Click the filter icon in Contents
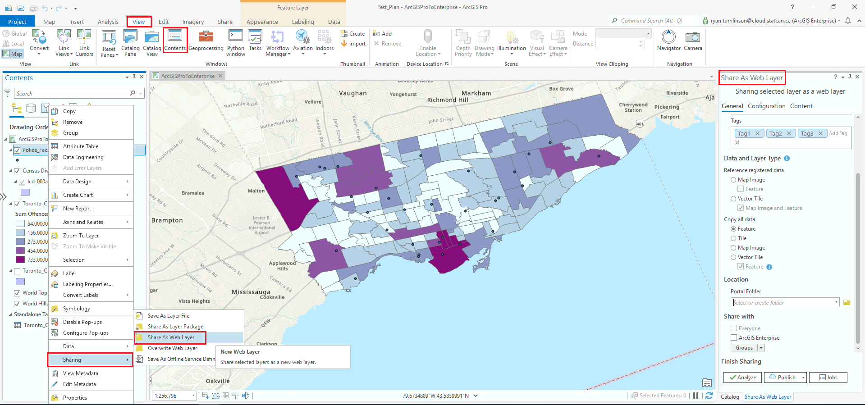This screenshot has height=405, width=865. (8, 93)
